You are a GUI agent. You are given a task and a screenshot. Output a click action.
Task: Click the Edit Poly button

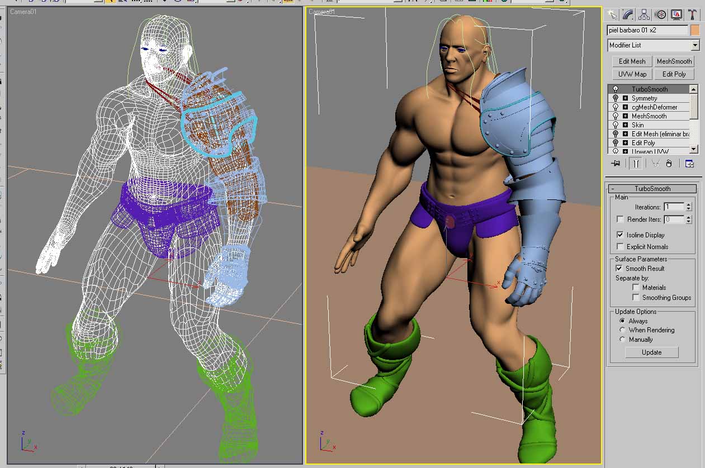pos(674,74)
